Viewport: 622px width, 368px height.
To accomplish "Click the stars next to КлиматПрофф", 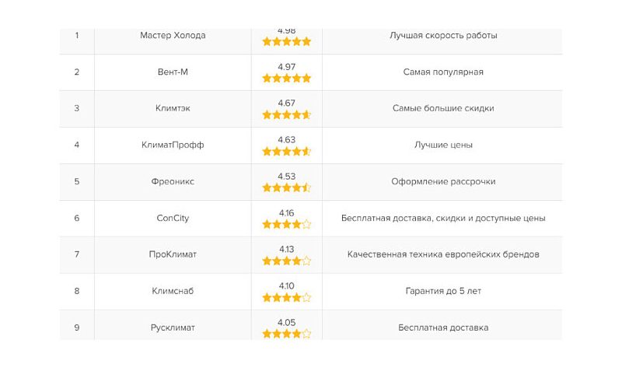I will click(x=286, y=152).
